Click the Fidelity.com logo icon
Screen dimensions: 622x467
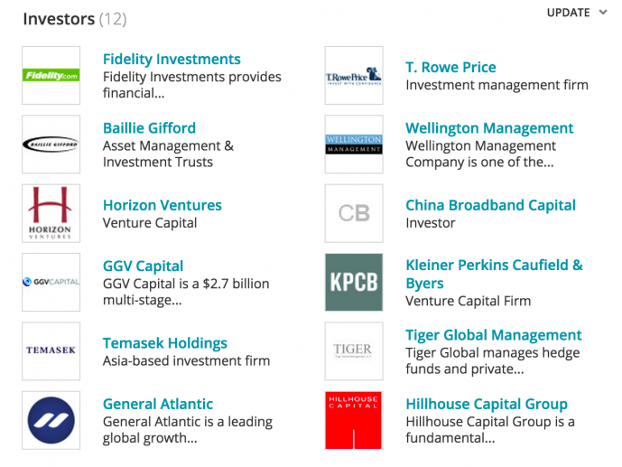click(51, 75)
